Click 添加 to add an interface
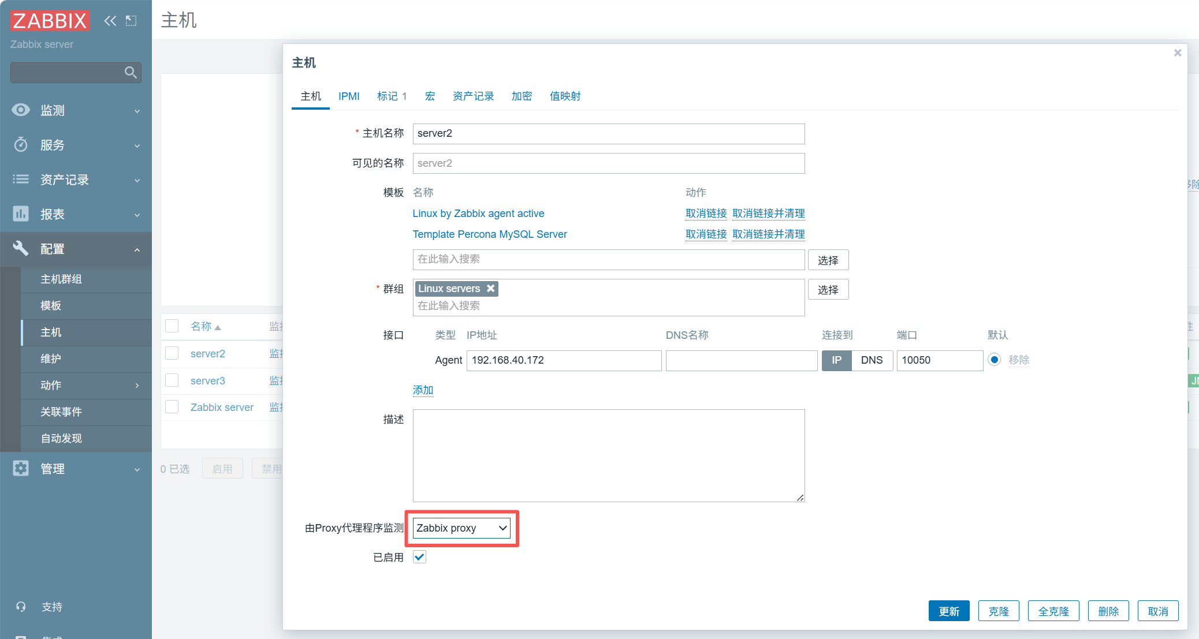 click(x=423, y=390)
